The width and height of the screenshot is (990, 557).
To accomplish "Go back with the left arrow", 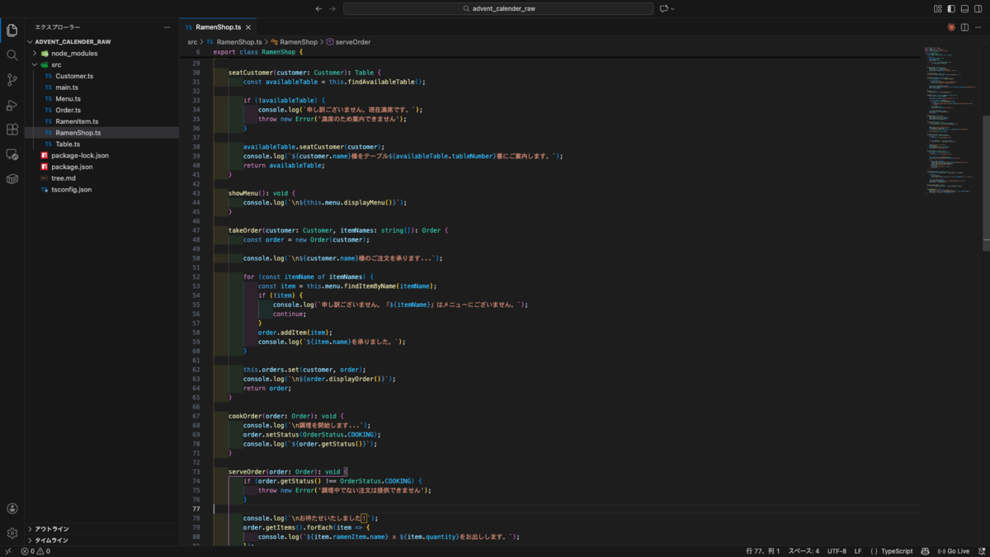I will tap(319, 8).
